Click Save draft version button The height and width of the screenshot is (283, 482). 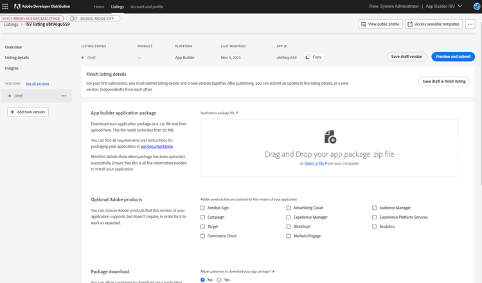tap(407, 57)
